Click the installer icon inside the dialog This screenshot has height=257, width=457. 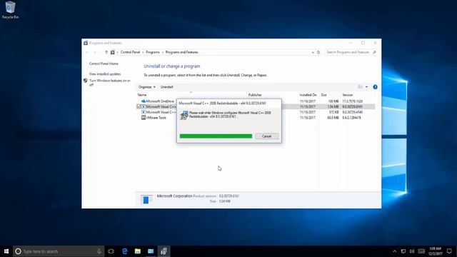[x=184, y=115]
